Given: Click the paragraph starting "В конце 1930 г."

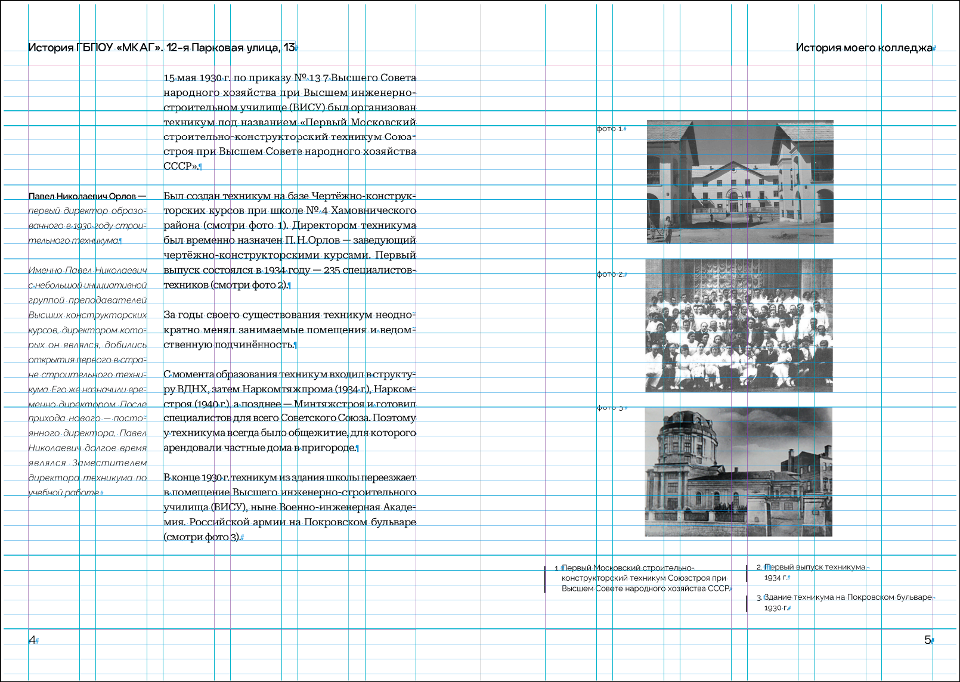Looking at the screenshot, I should 289,507.
